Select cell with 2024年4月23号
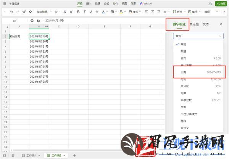 pos(39,56)
